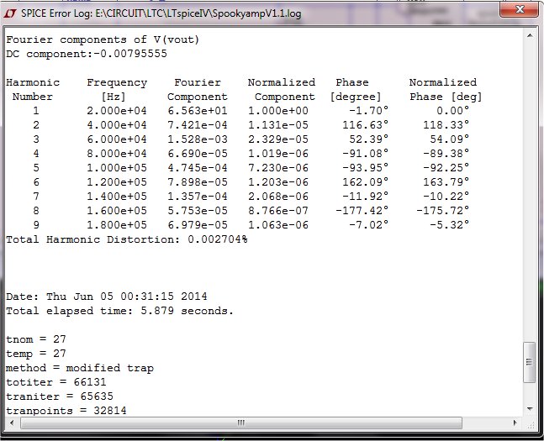Viewport: 544px width, 441px height.
Task: Click frequency value 1.800e+05
Action: (x=117, y=225)
